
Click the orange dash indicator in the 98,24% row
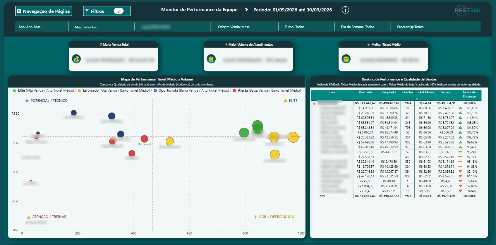[x=460, y=152]
